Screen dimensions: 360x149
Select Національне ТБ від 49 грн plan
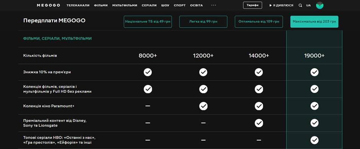(148, 22)
